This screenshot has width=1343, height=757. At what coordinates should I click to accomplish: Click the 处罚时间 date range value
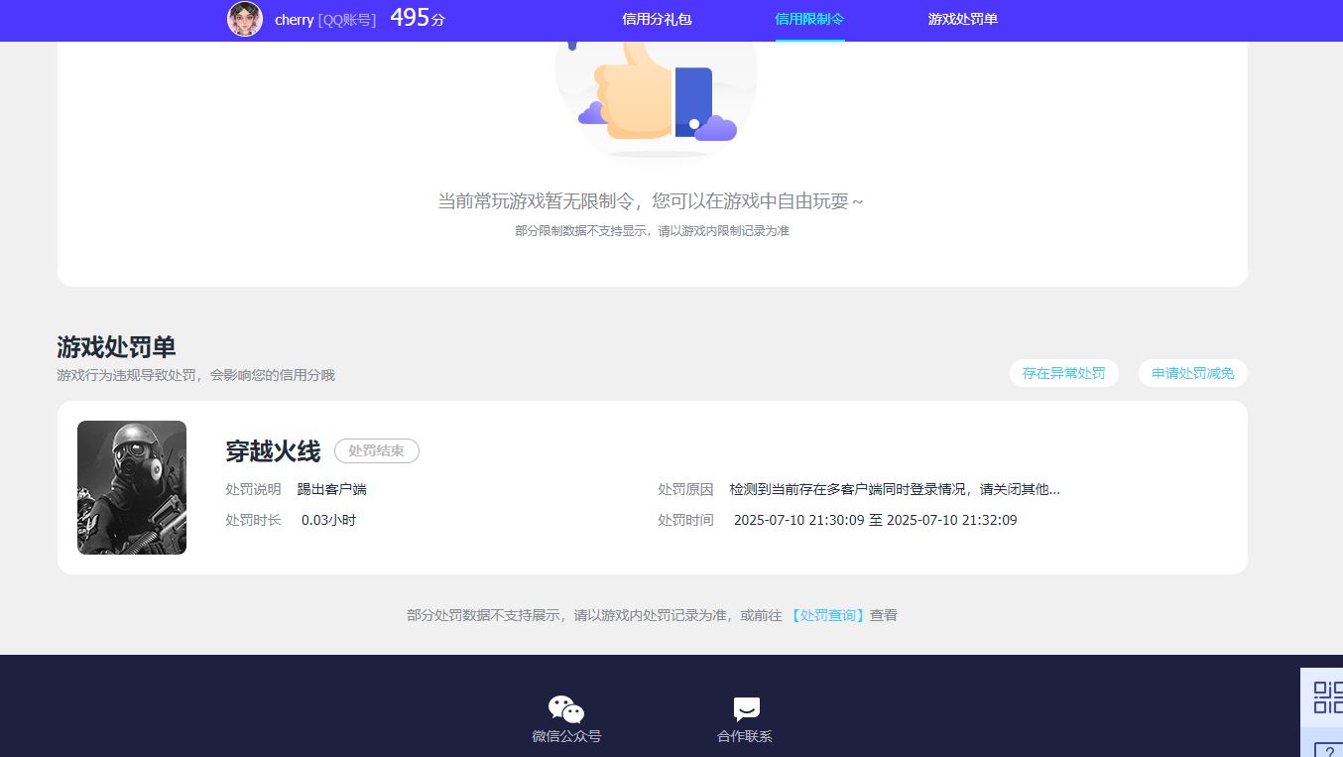[x=875, y=520]
